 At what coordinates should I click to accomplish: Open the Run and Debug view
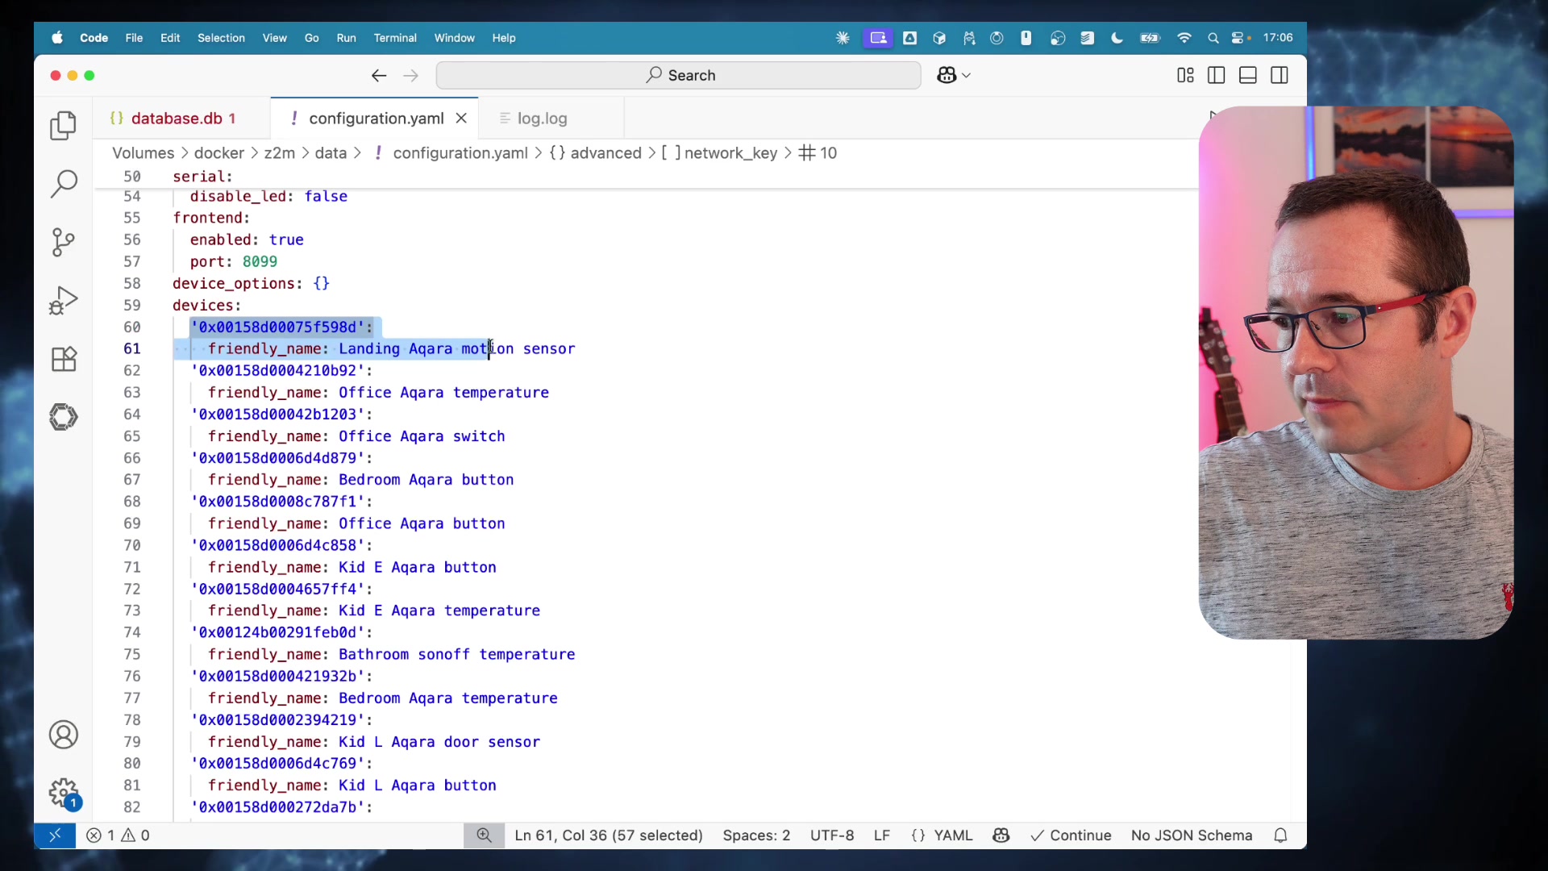[63, 300]
